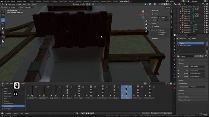The image size is (209, 117).
Task: Hide Plane.001 in viewport via eye icon
Action: [x=204, y=9]
